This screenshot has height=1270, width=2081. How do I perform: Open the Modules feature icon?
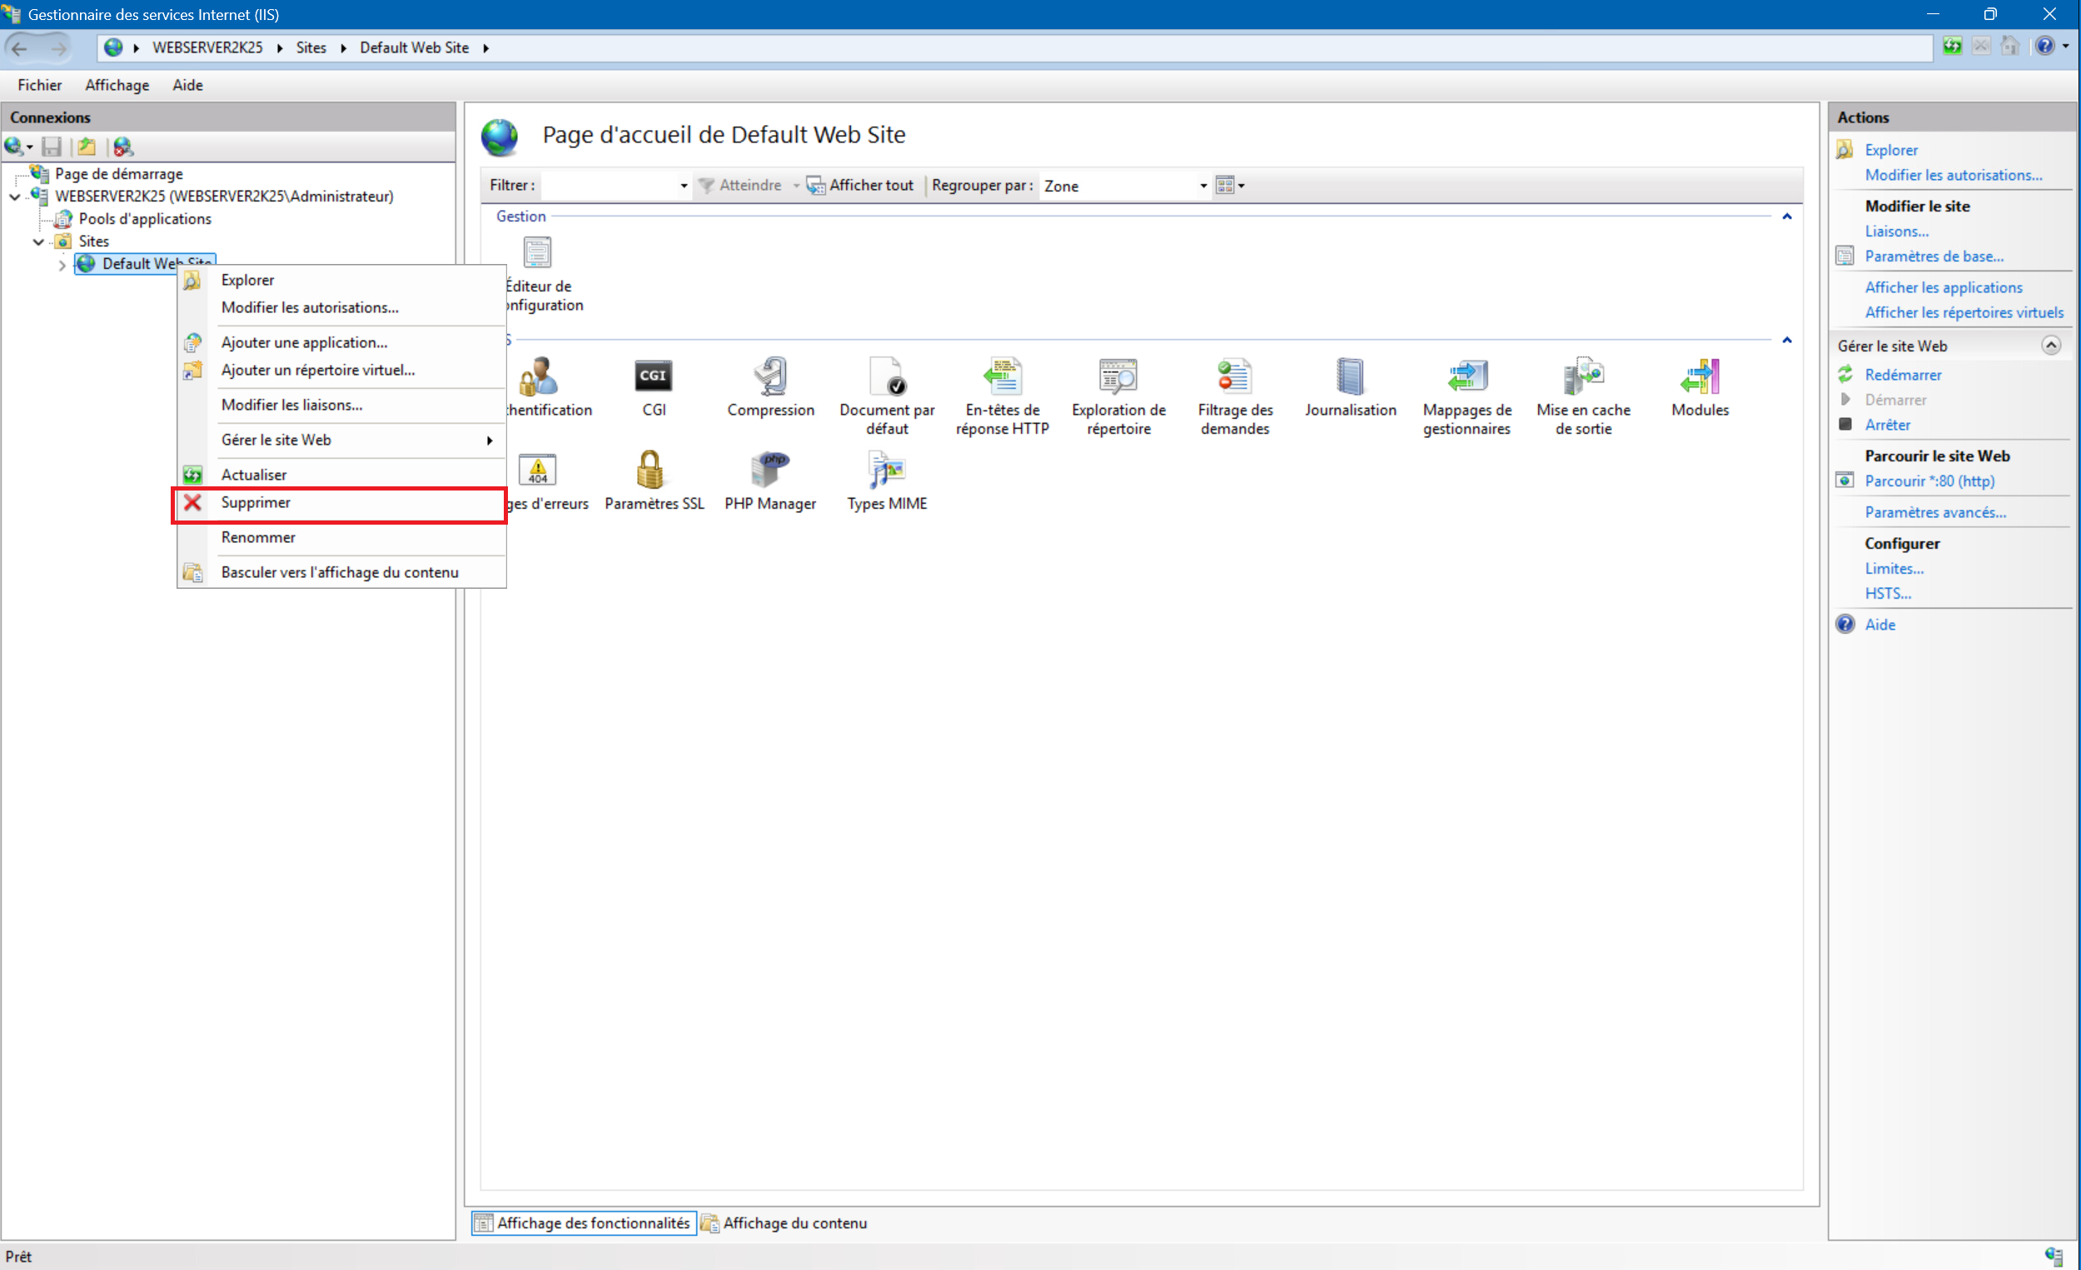pos(1700,376)
